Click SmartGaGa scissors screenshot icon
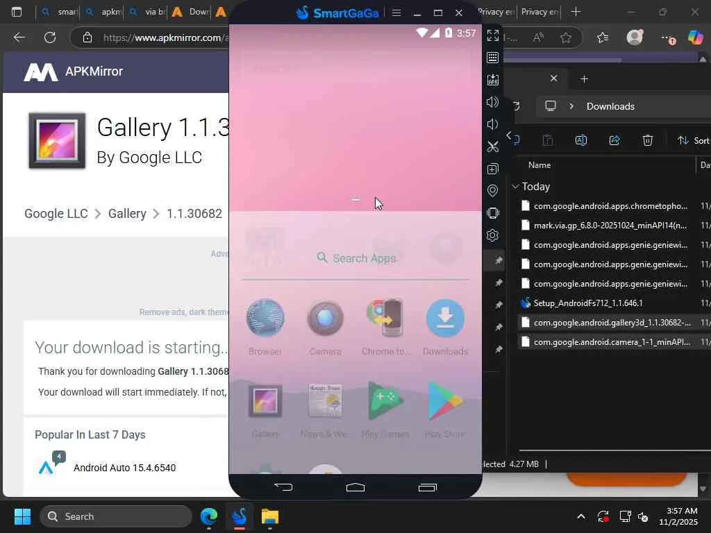Image resolution: width=711 pixels, height=533 pixels. coord(493,146)
